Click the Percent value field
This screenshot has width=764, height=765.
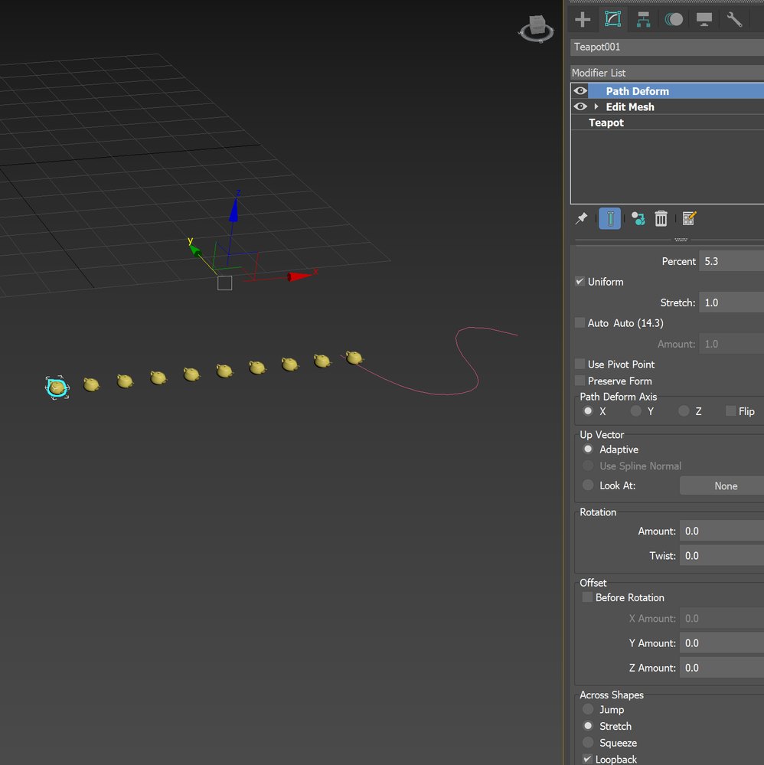coord(731,261)
